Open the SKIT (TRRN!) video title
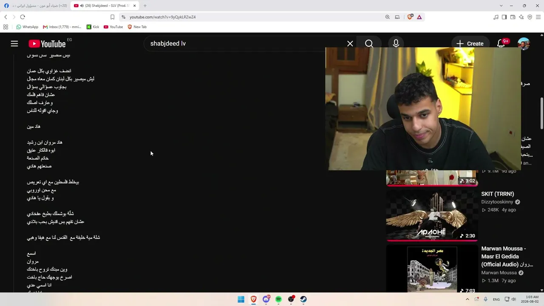544x306 pixels. tap(498, 194)
